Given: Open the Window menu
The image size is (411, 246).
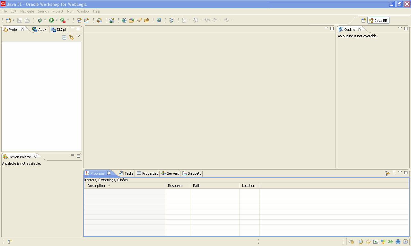Looking at the screenshot, I should click(83, 11).
